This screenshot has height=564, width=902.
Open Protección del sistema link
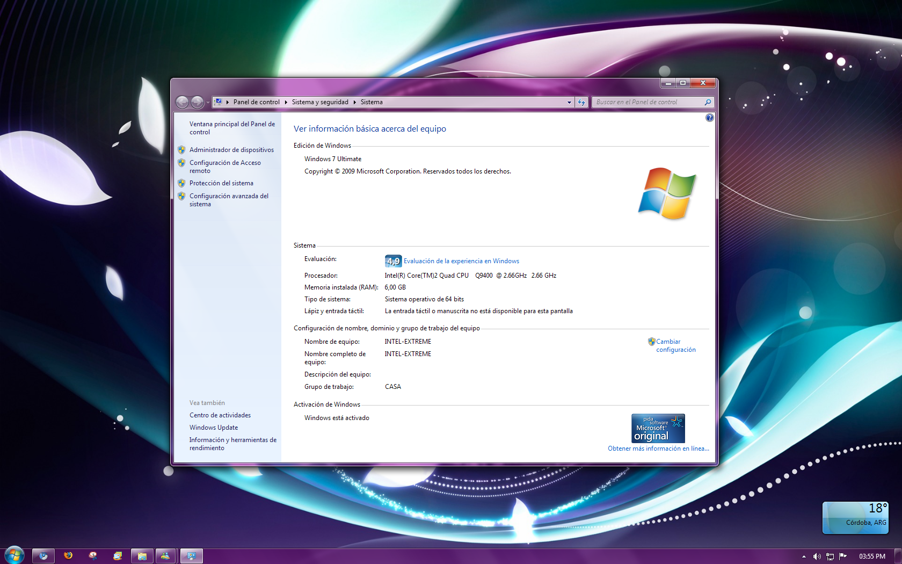click(x=221, y=183)
